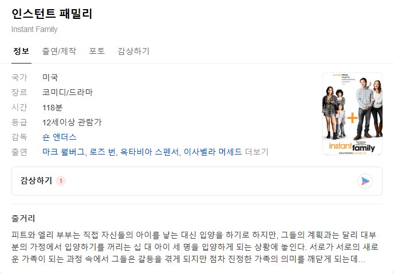Click the 12세이상 관람가 rating text
The height and width of the screenshot is (273, 394).
click(72, 122)
